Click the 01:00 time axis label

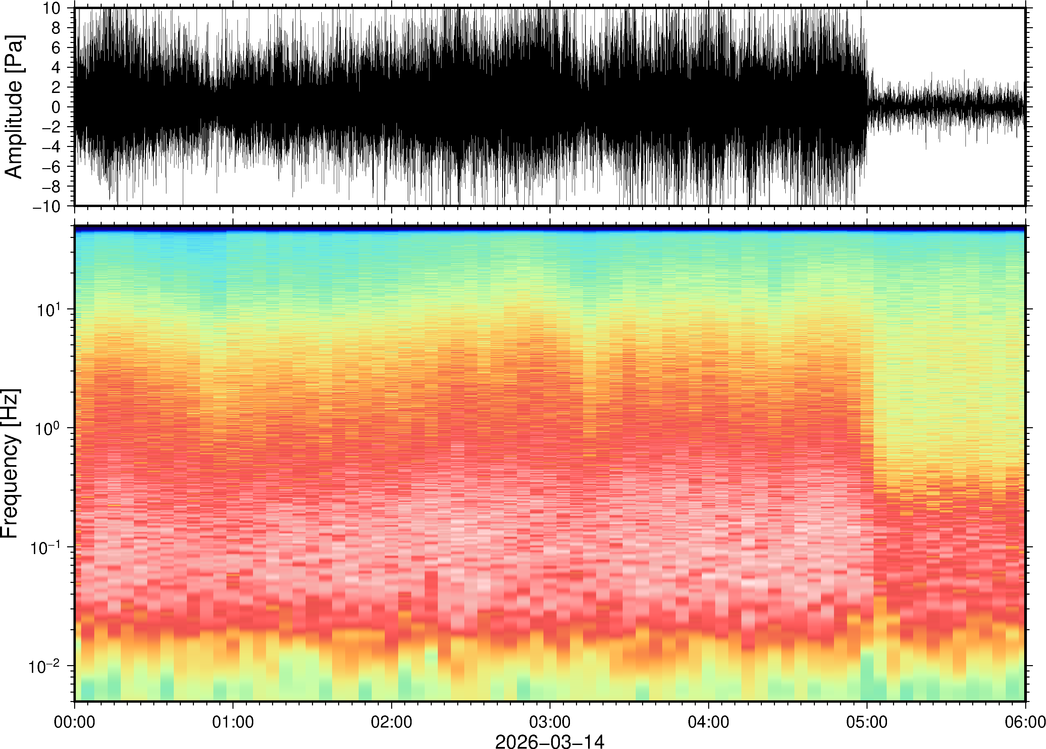pyautogui.click(x=233, y=722)
